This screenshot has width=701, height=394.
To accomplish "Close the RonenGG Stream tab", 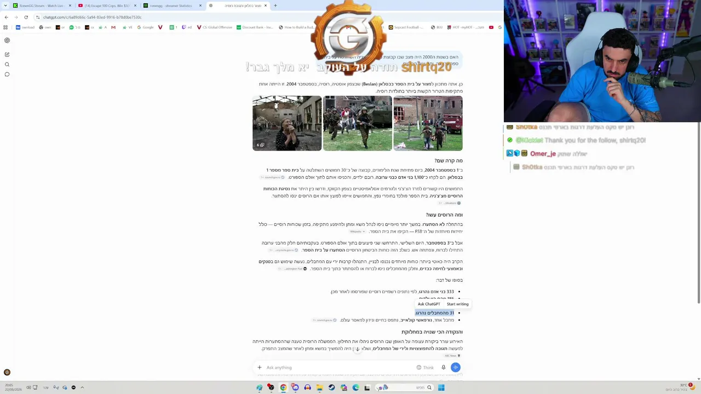I will point(70,5).
